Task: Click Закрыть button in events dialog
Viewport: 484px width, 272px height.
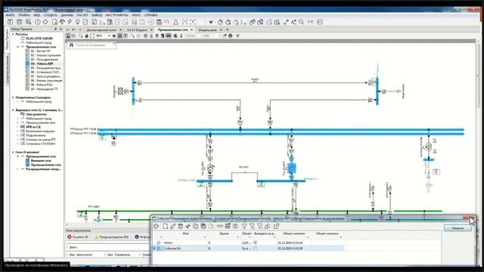Action: pyautogui.click(x=458, y=228)
